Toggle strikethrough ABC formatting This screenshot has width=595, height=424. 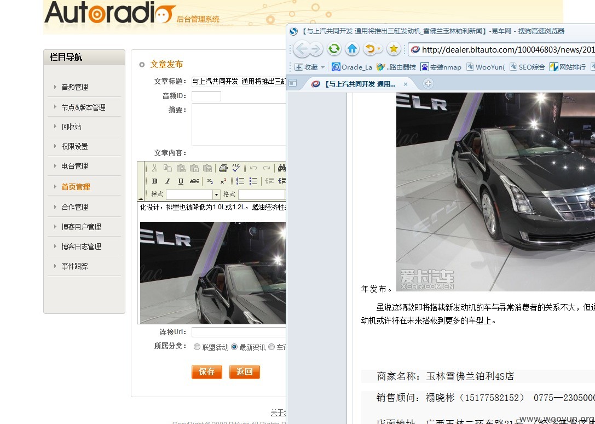point(194,181)
